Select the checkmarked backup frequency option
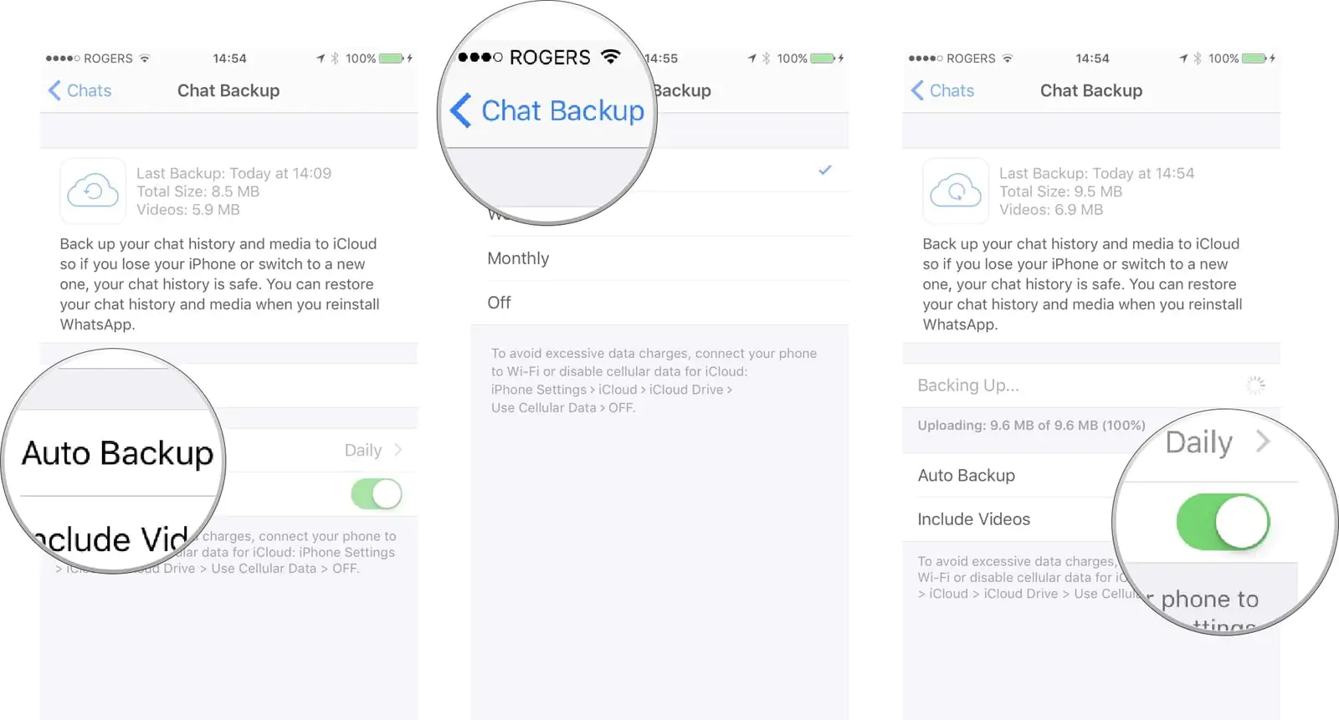 pos(660,171)
